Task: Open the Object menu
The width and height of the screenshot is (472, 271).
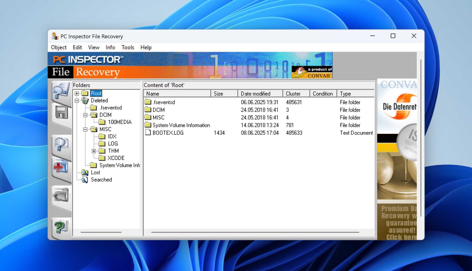Action: pyautogui.click(x=58, y=47)
